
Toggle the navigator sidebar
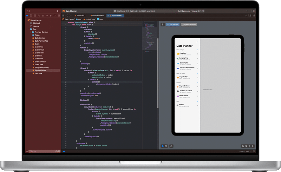[x=28, y=11]
